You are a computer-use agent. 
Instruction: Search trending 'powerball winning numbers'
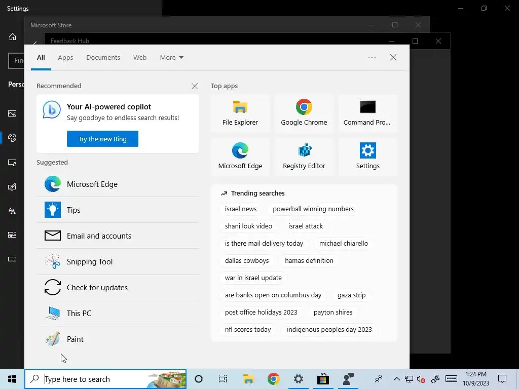313,209
